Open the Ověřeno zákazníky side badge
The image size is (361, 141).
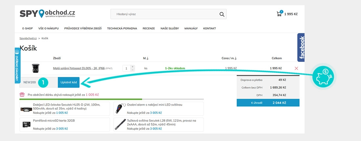pos(17,65)
